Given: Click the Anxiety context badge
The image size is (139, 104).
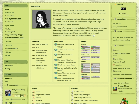Looking at the screenshot, I should click(86, 77).
